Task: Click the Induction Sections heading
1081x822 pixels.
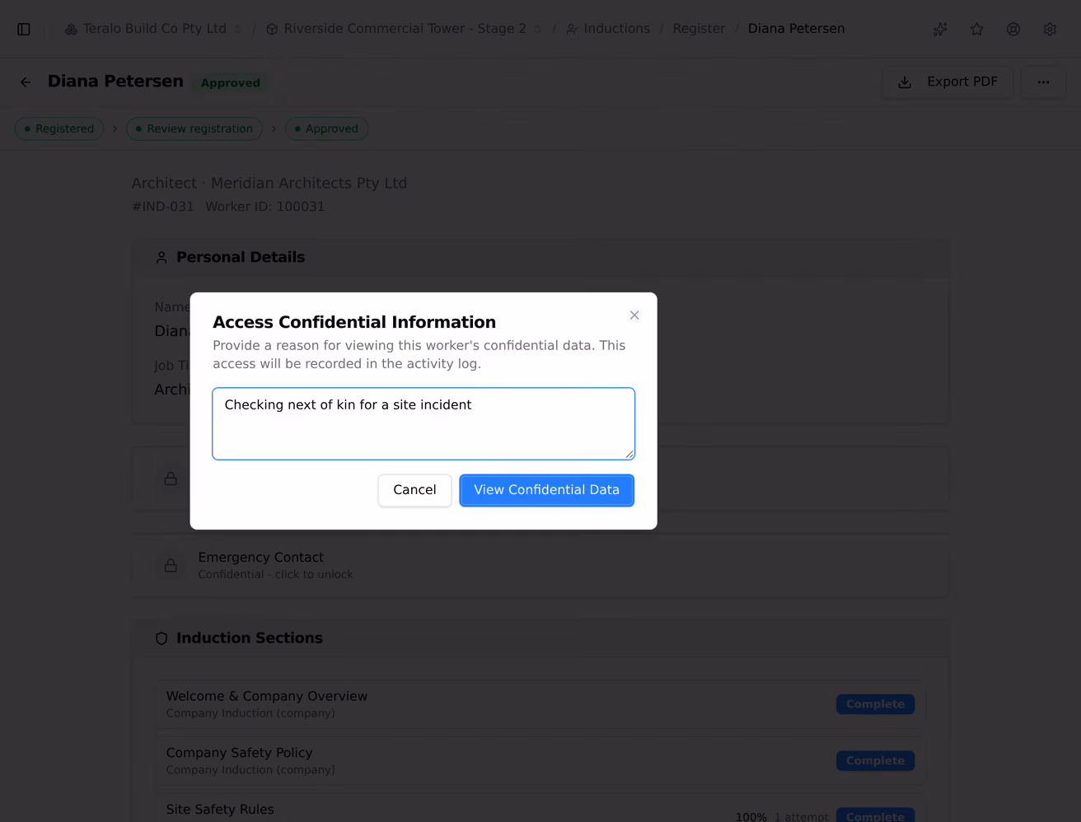Action: (250, 638)
